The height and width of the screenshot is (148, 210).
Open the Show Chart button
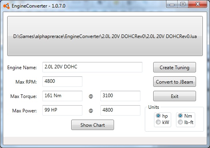pyautogui.click(x=92, y=125)
